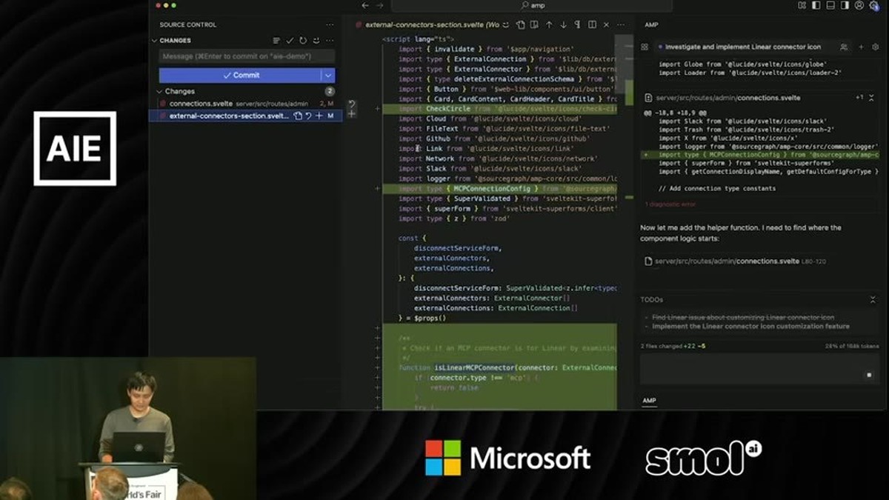Open editor more actions ellipsis
The width and height of the screenshot is (889, 500).
620,24
